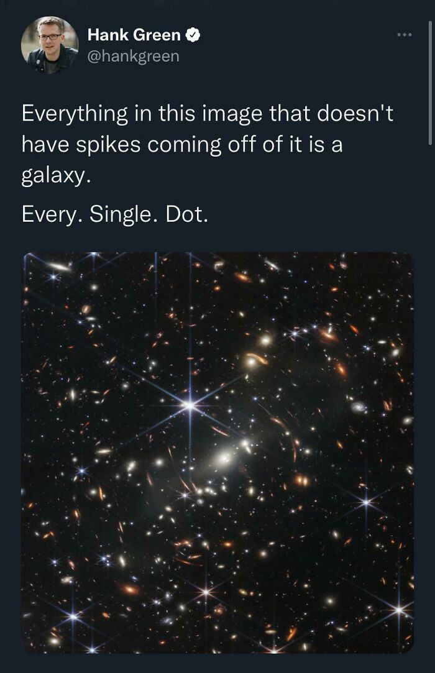Click the word "Dot." in the tweet
435x673 pixels.
point(186,214)
